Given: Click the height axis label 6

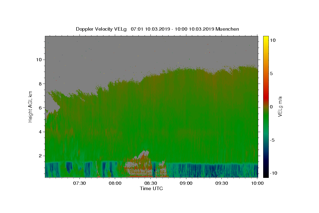Looking at the screenshot, I should pyautogui.click(x=40, y=108).
